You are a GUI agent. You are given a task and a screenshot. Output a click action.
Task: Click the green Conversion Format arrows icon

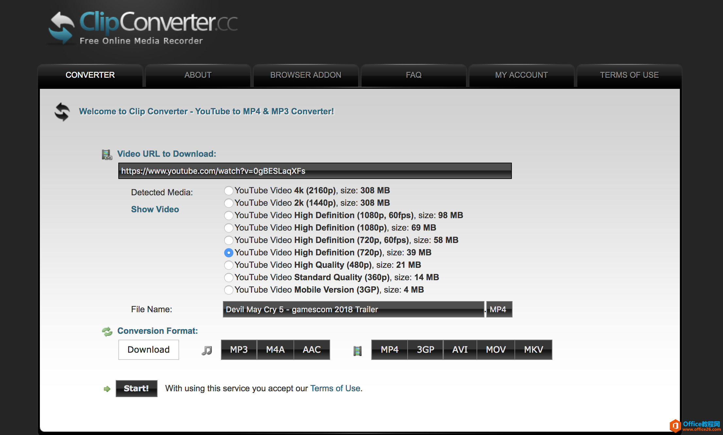tap(107, 331)
